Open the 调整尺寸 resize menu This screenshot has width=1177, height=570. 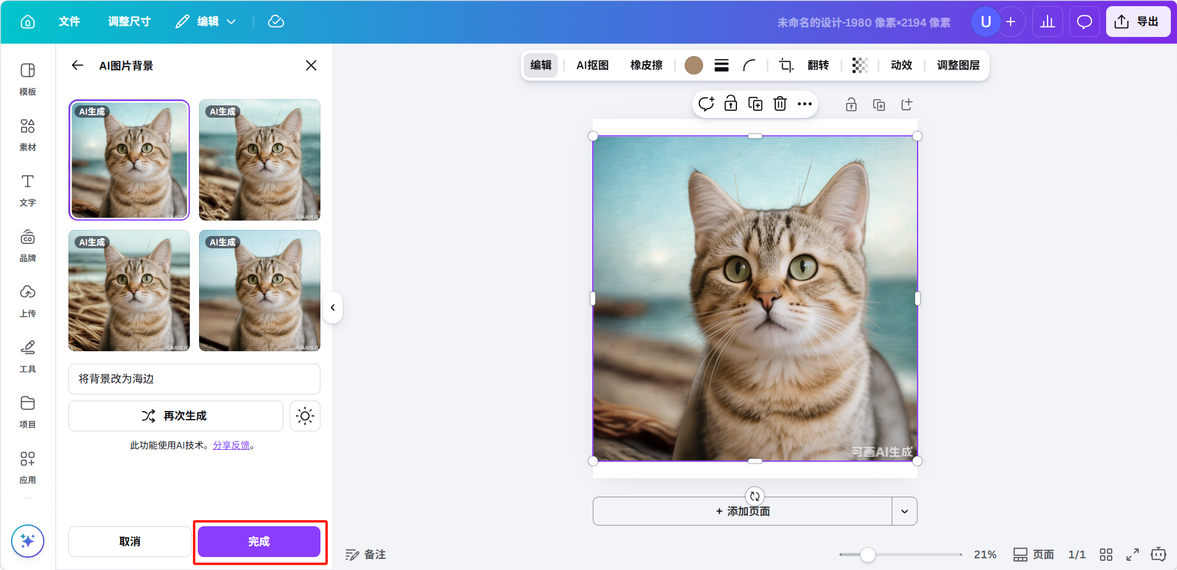[129, 22]
